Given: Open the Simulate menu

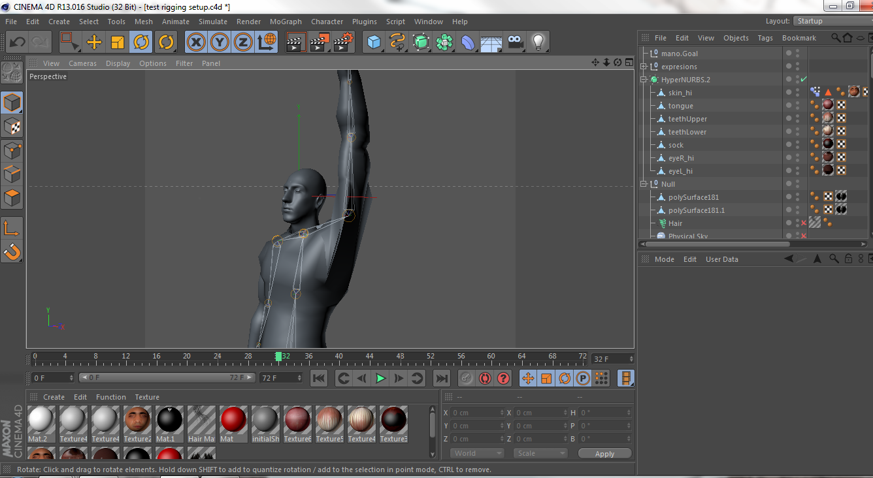Looking at the screenshot, I should click(x=213, y=22).
